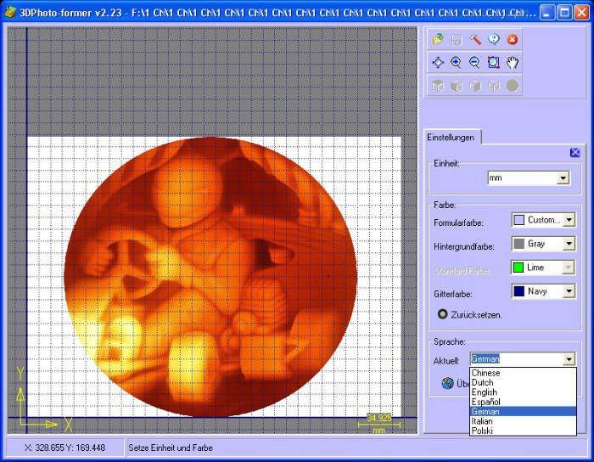Click the globe icon under Sprache
Screen dimensions: 594x462
[x=447, y=383]
